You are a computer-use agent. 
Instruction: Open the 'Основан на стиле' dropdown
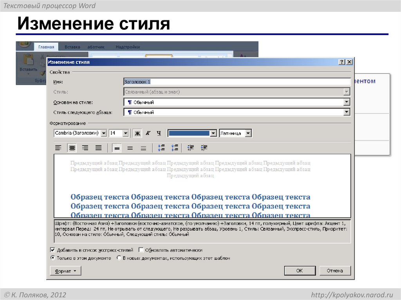click(x=347, y=102)
